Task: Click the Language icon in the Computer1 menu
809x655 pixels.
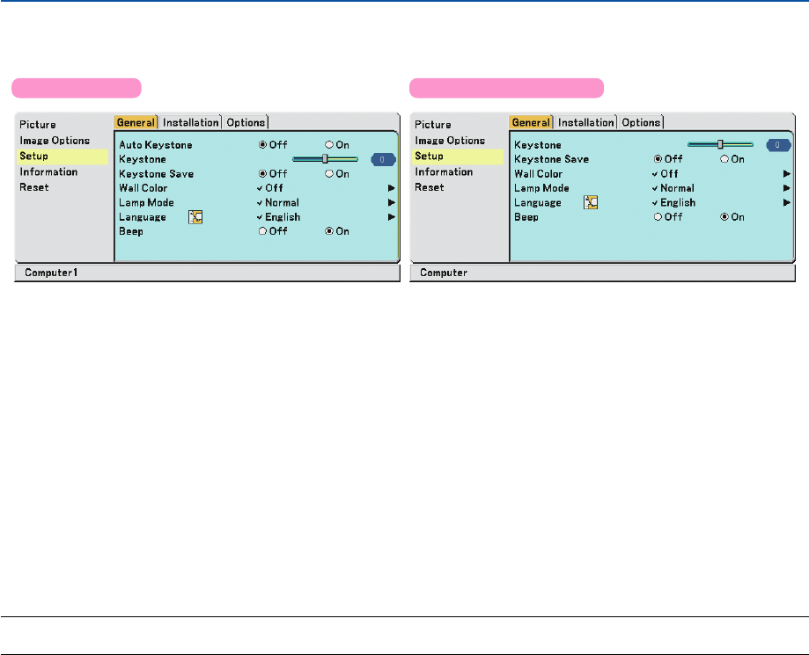Action: click(195, 217)
